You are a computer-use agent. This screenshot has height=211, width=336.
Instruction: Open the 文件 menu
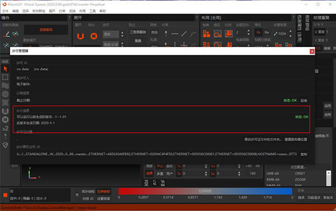pos(6,11)
